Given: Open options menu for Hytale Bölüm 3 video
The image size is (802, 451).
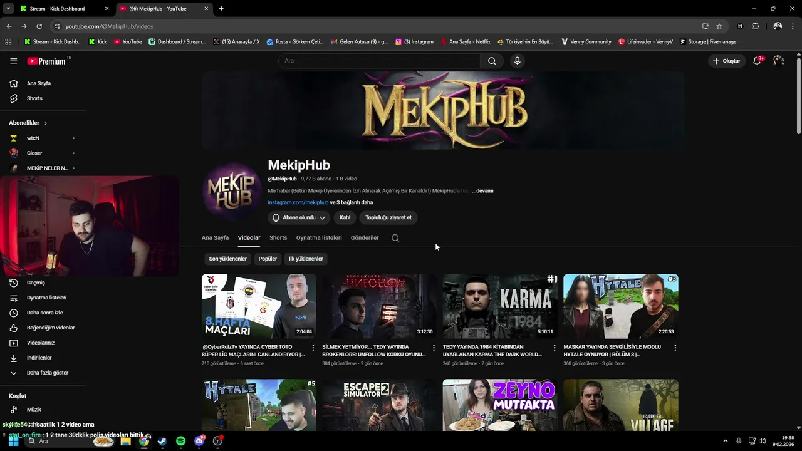Looking at the screenshot, I should point(675,348).
